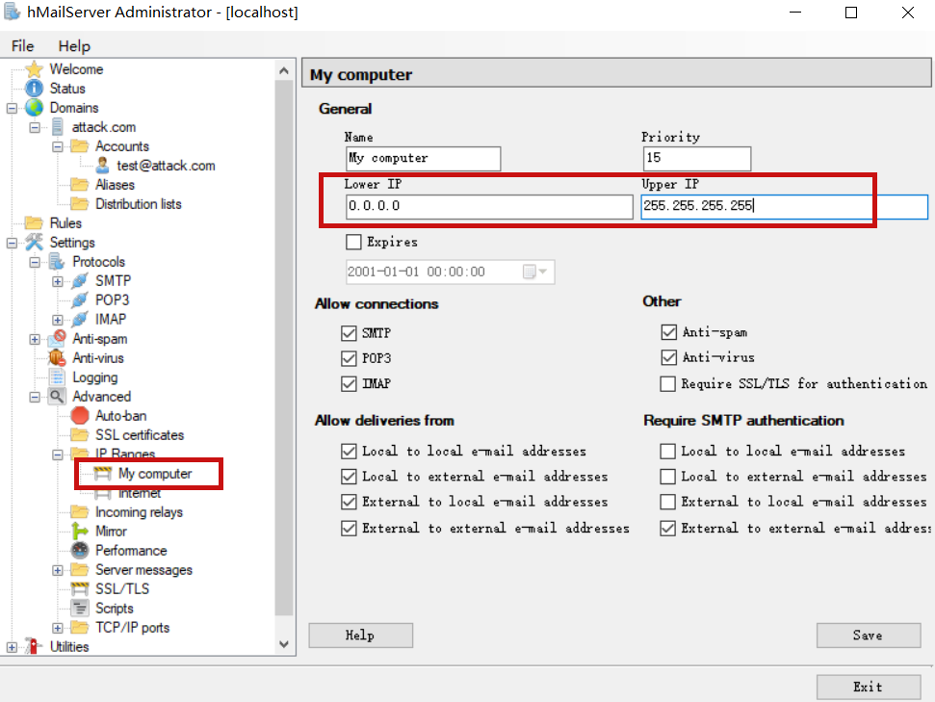This screenshot has height=702, width=935.
Task: Open the Help menu
Action: 74,46
